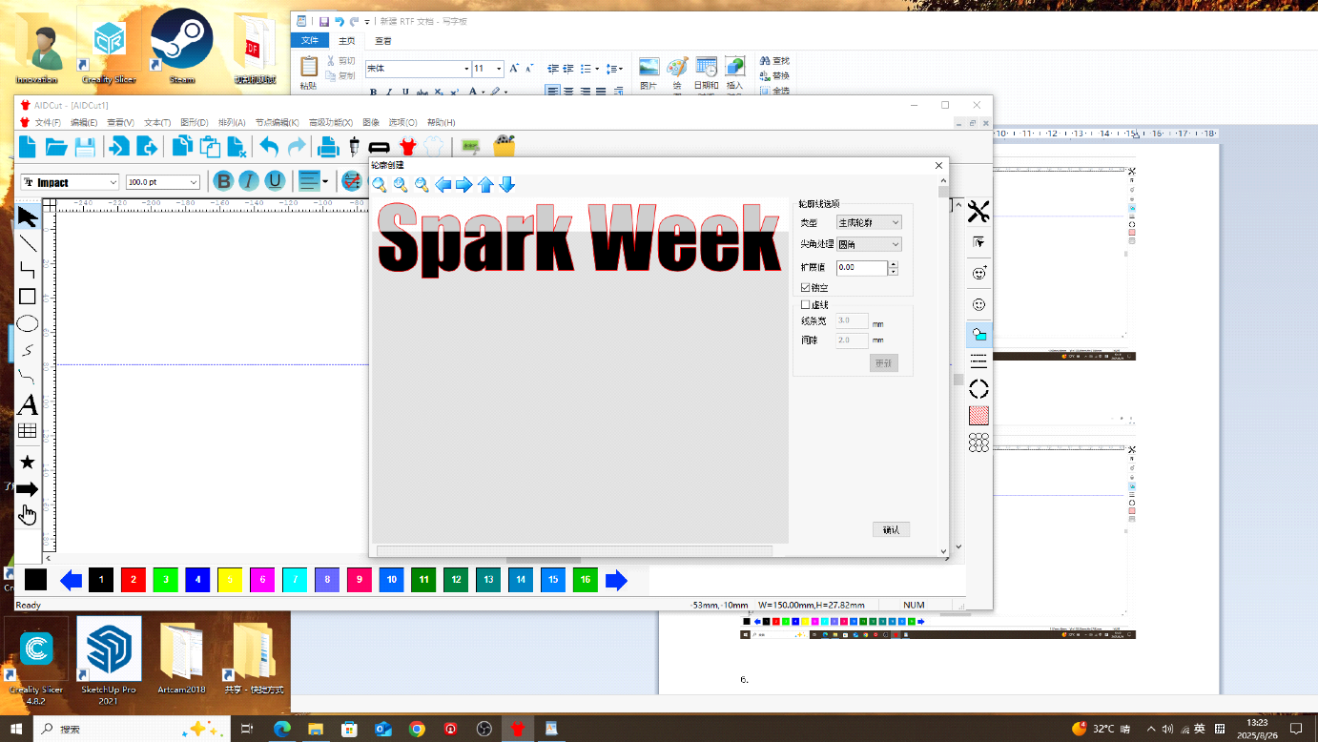The height and width of the screenshot is (742, 1318).
Task: Select the ellipse drawing tool
Action: point(28,323)
